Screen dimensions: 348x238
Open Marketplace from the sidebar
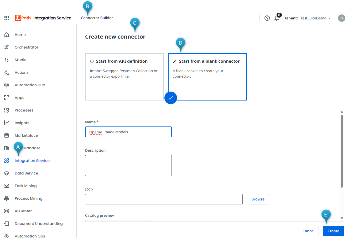tap(26, 135)
